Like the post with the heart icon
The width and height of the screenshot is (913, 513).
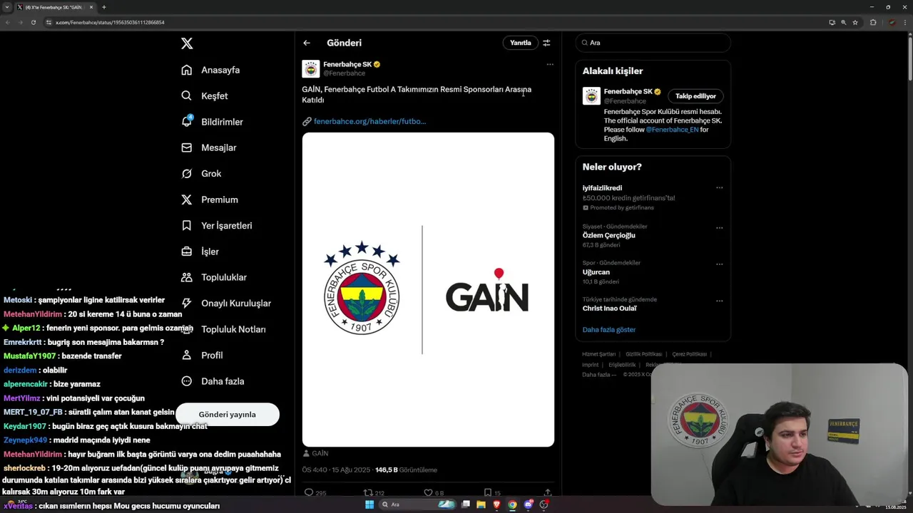click(x=428, y=492)
